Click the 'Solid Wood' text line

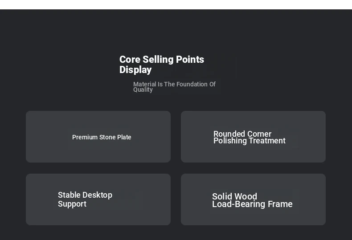[x=234, y=196]
